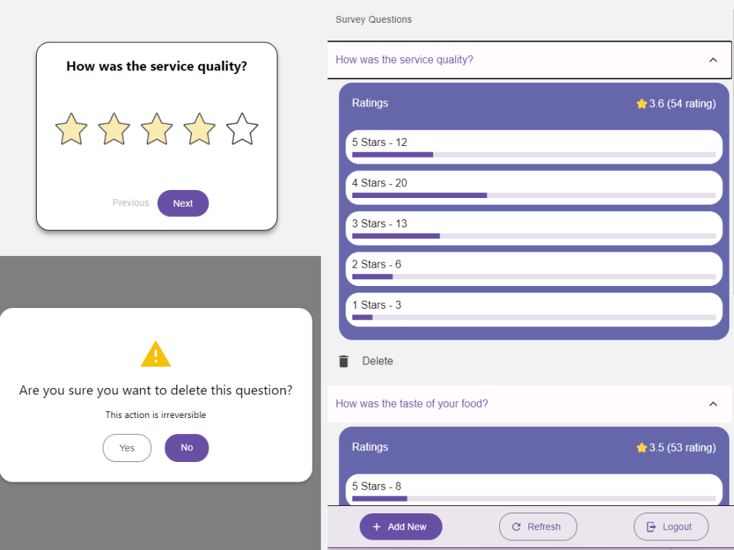Screen dimensions: 734x550
Task: Select the fifth empty star in the rating widget
Action: 242,129
